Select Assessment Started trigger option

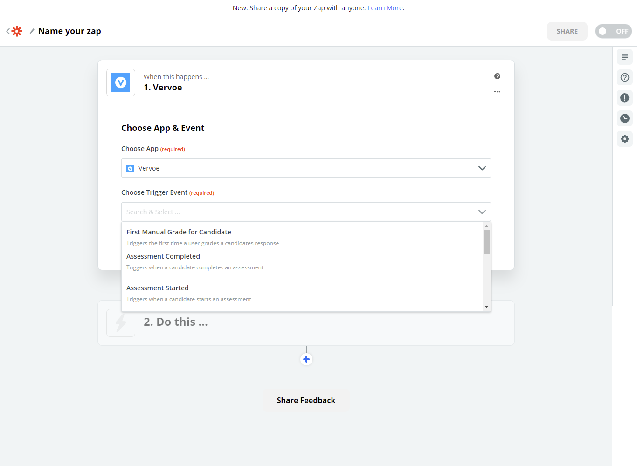pyautogui.click(x=302, y=293)
